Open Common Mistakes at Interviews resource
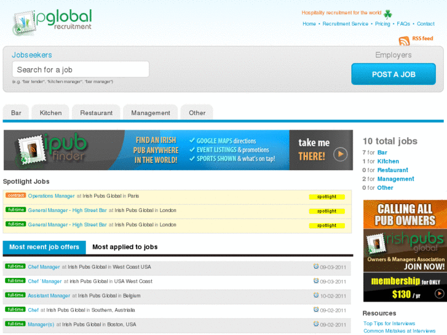 (399, 331)
